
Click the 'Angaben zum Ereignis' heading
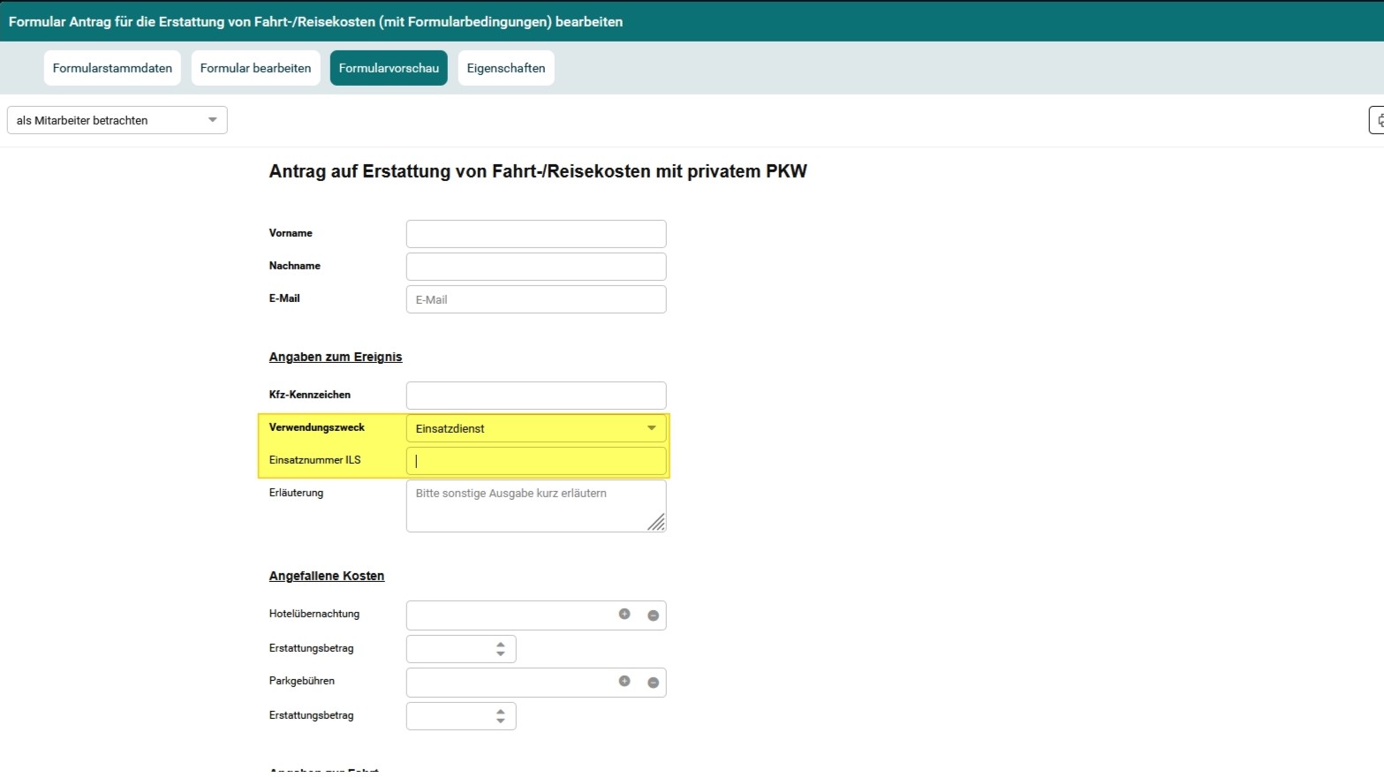(x=336, y=357)
